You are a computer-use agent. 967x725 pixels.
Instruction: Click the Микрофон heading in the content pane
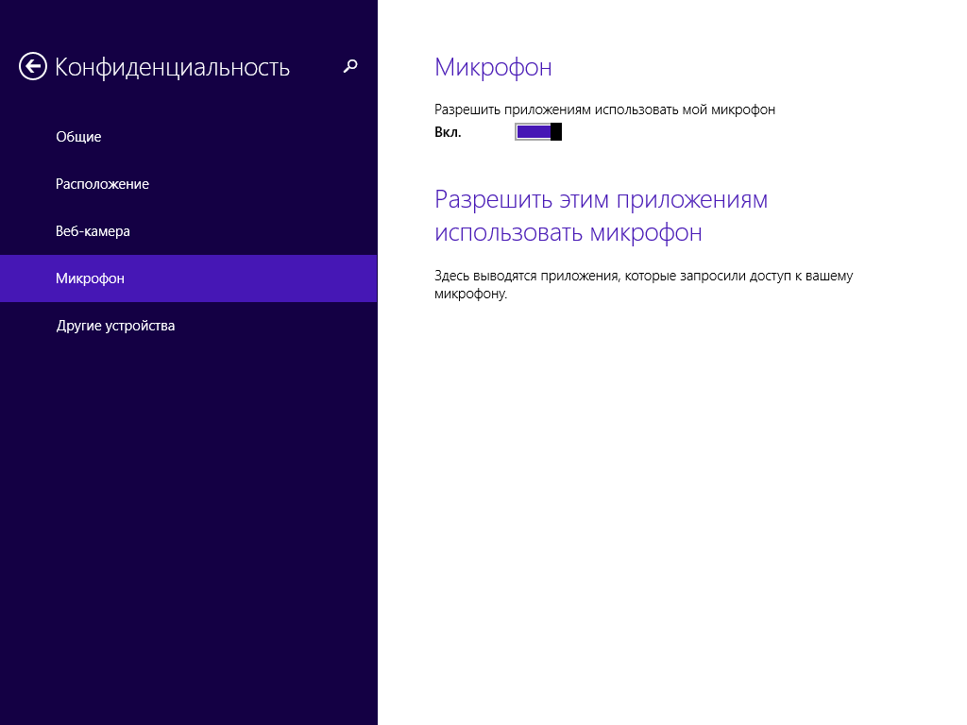click(492, 67)
